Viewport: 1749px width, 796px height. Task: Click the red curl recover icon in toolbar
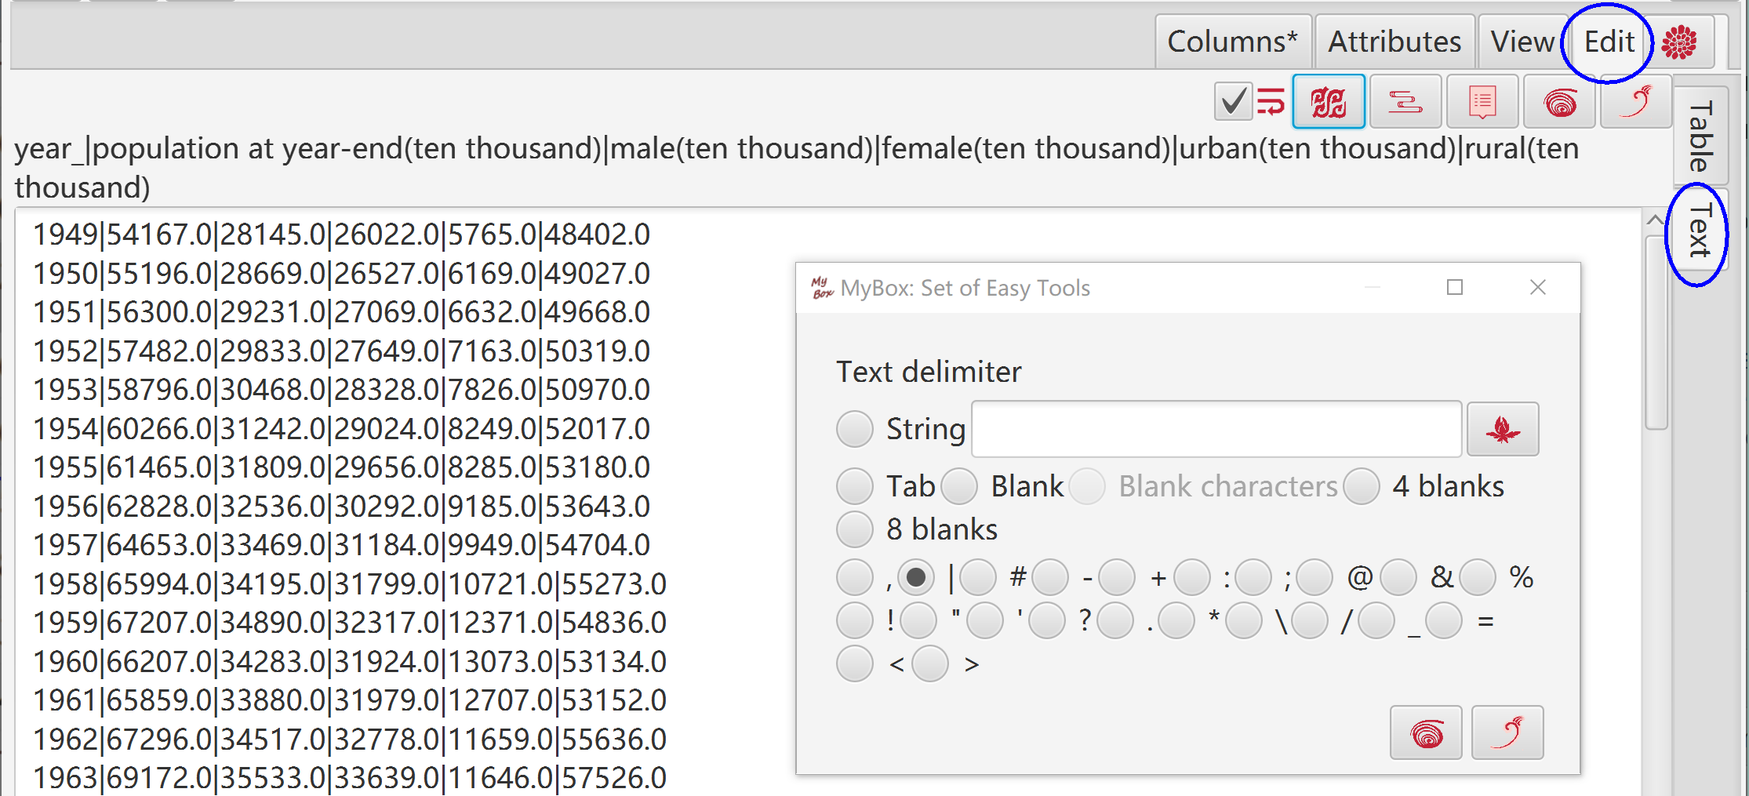click(1636, 102)
